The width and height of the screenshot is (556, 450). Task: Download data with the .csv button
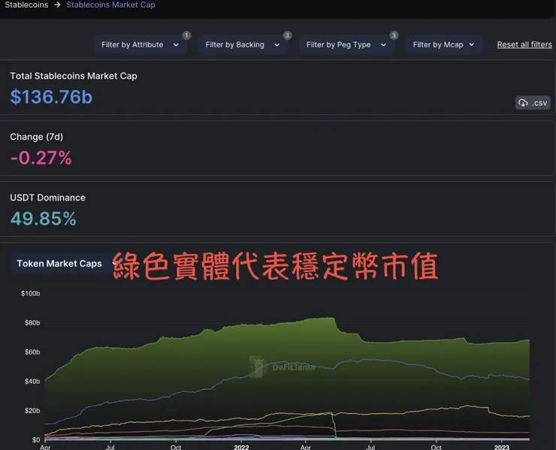pyautogui.click(x=533, y=103)
